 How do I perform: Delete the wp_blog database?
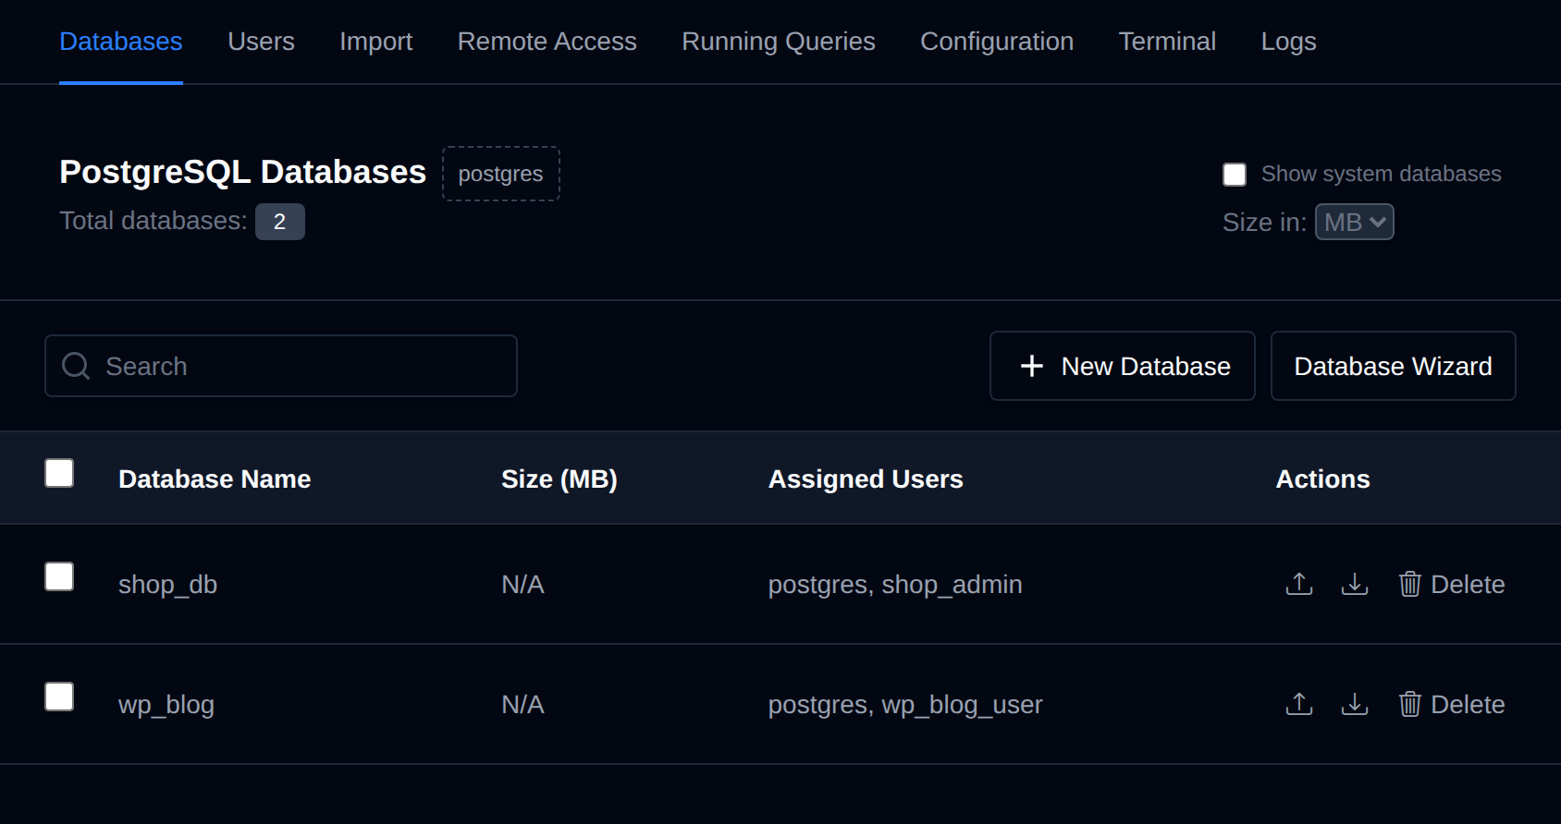pyautogui.click(x=1451, y=704)
